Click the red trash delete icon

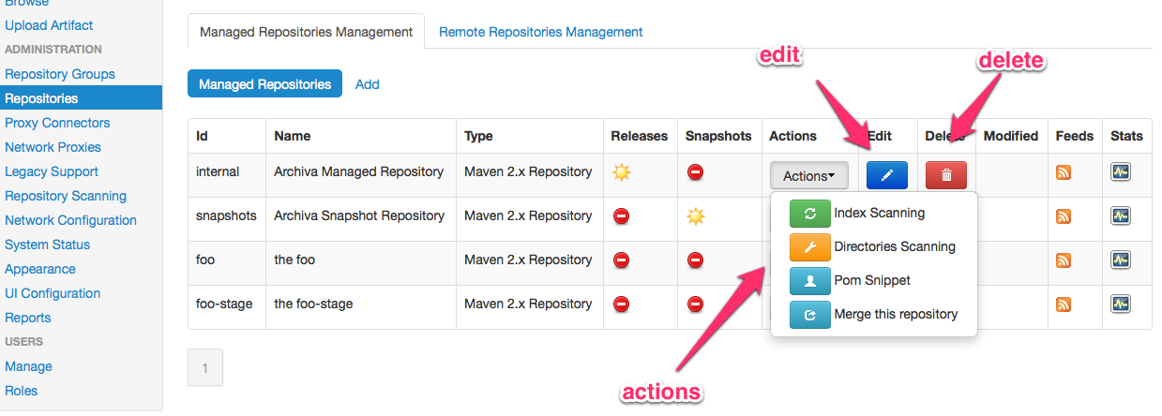pos(946,175)
